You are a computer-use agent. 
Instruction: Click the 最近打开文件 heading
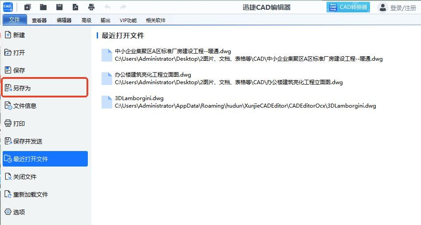[x=123, y=35]
